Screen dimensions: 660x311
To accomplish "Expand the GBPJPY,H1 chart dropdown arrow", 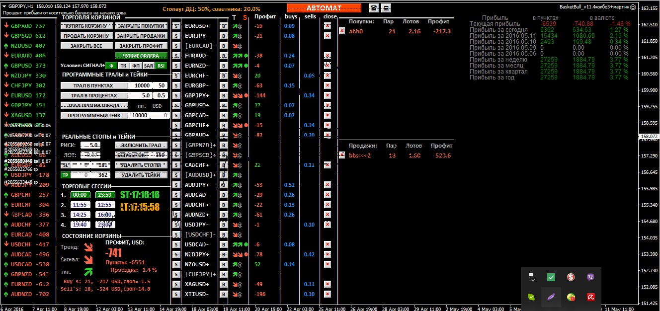I will (x=4, y=6).
